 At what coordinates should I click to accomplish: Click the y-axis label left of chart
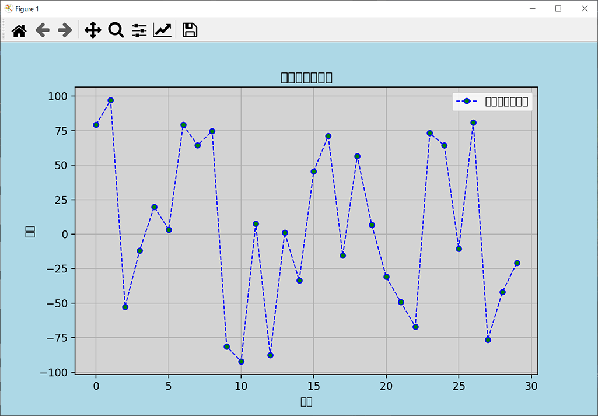tap(30, 232)
